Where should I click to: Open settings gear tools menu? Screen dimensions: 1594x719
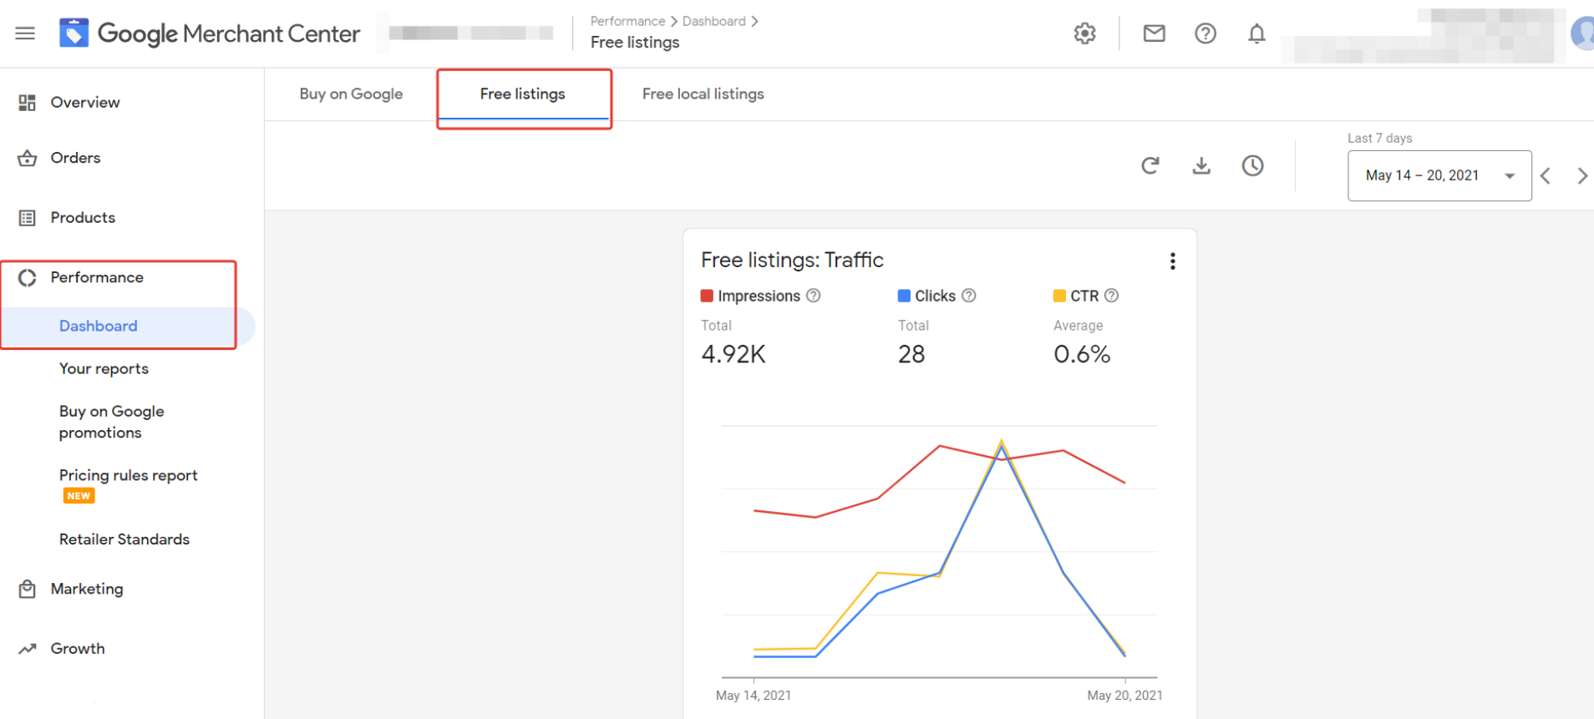point(1084,33)
